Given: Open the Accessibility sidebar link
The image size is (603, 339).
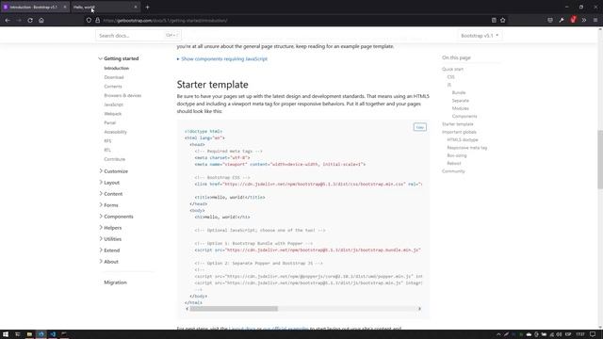Looking at the screenshot, I should tap(115, 132).
